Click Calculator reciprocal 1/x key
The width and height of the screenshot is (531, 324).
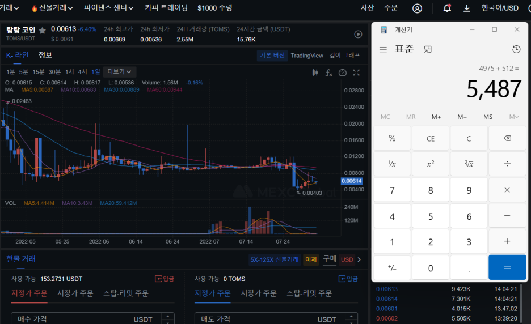click(x=392, y=164)
